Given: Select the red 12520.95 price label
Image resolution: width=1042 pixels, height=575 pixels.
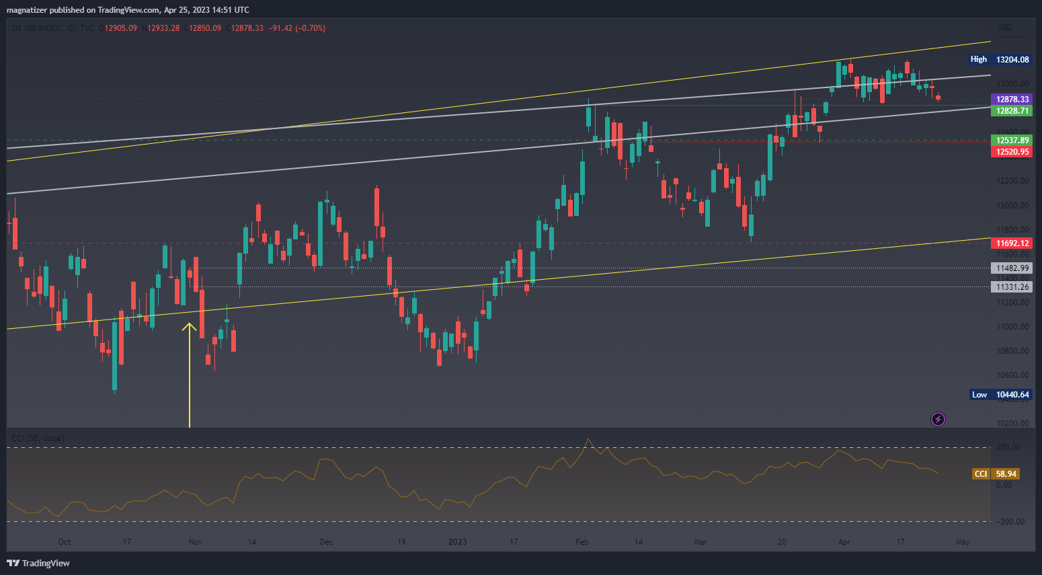Looking at the screenshot, I should [x=1012, y=152].
